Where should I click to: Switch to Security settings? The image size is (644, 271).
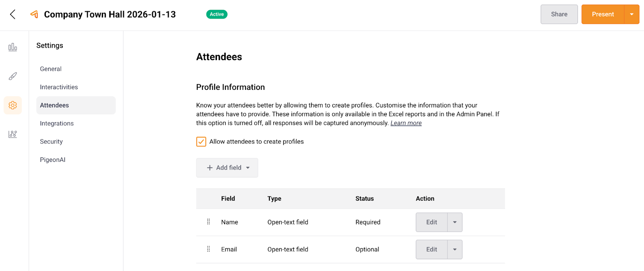pos(51,141)
